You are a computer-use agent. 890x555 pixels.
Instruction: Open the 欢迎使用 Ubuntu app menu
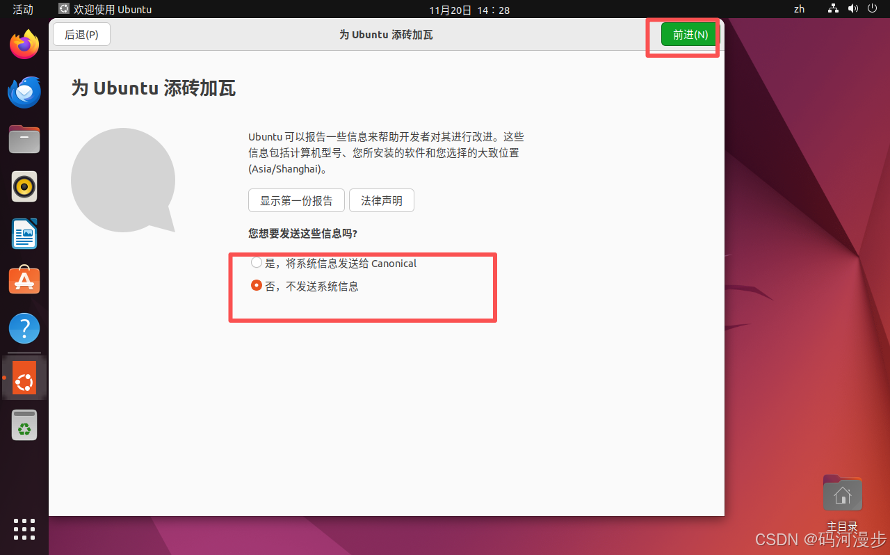coord(105,9)
